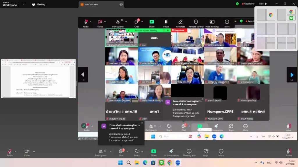This screenshot has height=167, width=298.
Task: Close the chat notification from สำนักงานเศรษฐกิจการเกษตรที่ 4
Action: click(142, 123)
